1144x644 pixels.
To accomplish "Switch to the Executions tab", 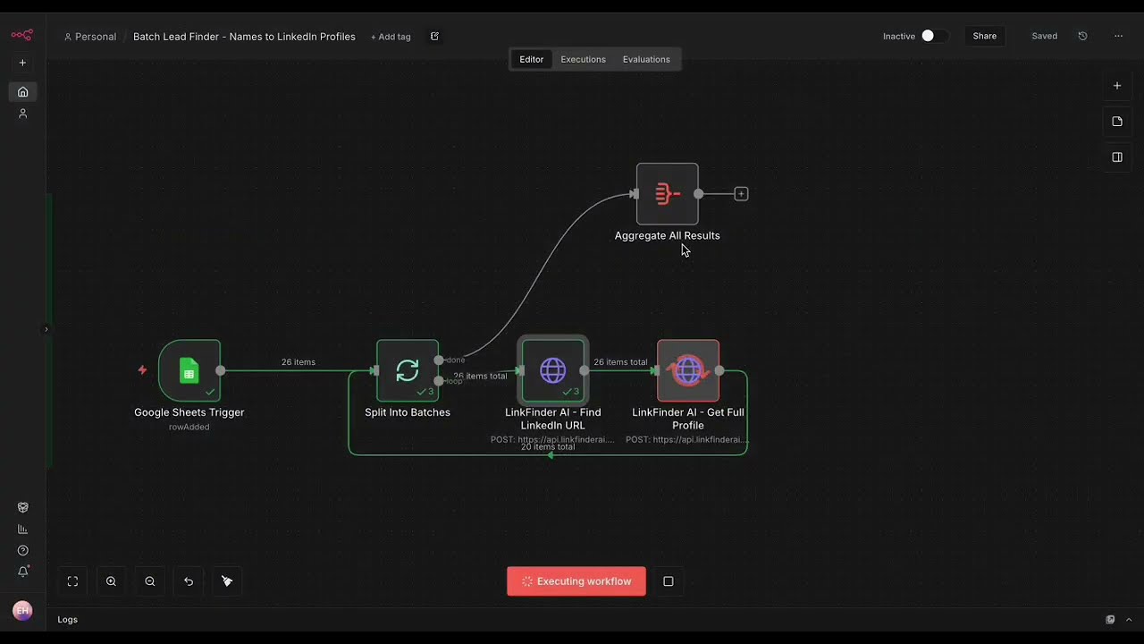I will (x=583, y=59).
